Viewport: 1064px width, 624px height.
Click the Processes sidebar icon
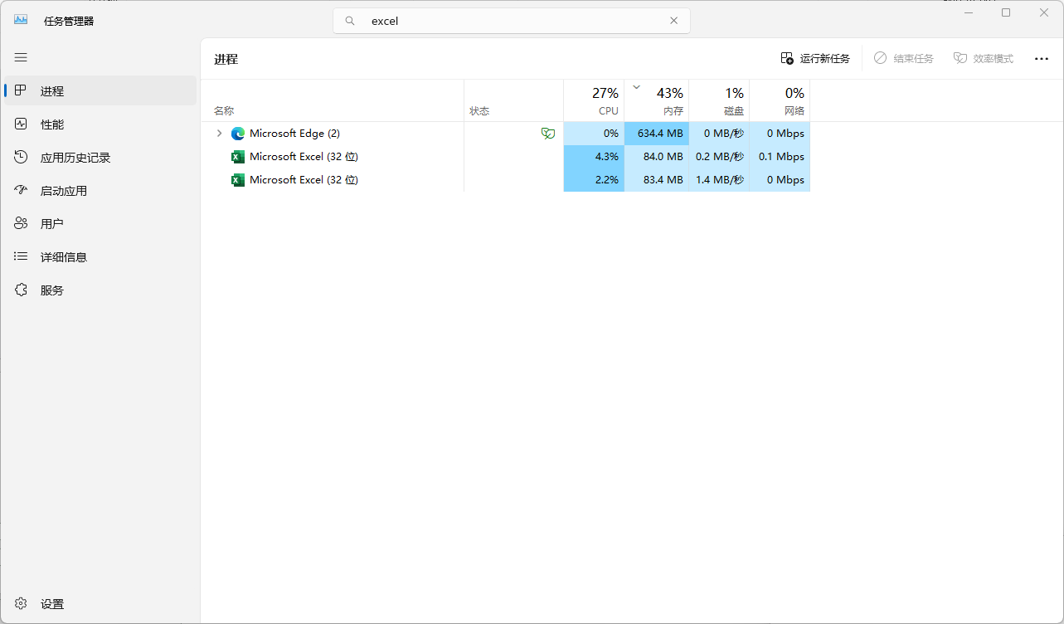pyautogui.click(x=22, y=90)
